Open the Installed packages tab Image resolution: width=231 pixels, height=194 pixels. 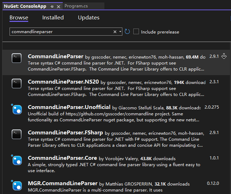click(53, 18)
